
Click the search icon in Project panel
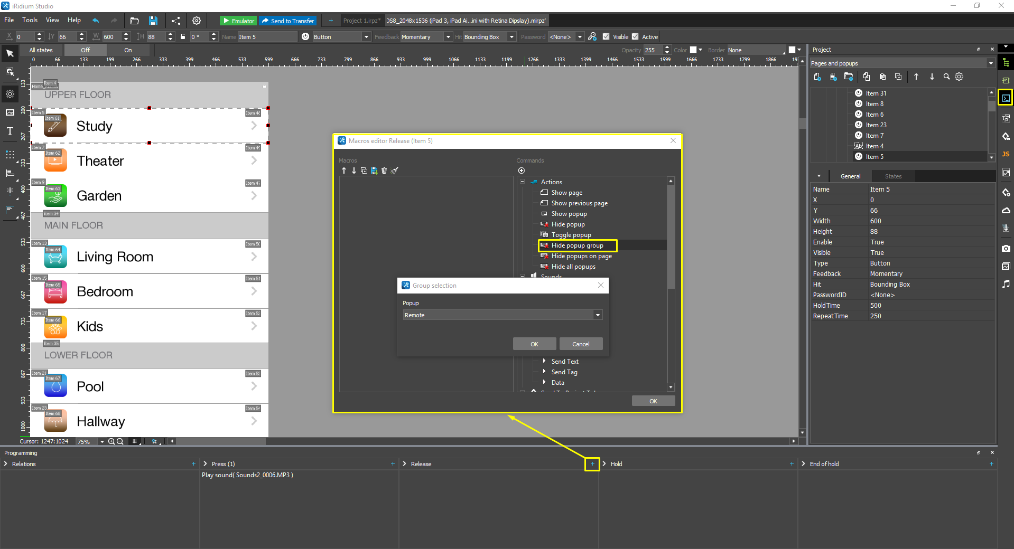click(946, 77)
